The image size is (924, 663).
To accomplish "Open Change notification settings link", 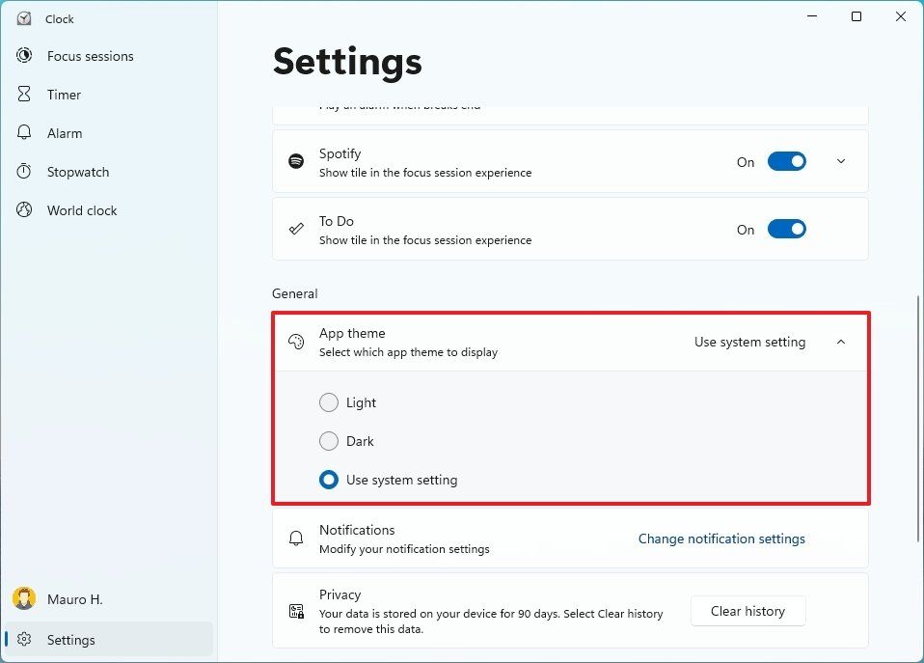I will point(721,539).
